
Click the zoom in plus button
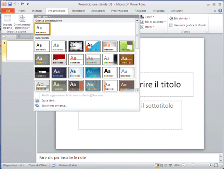coord(210,165)
